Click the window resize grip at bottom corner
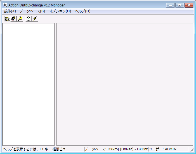Screen dimensions: 196x154 point(192,150)
